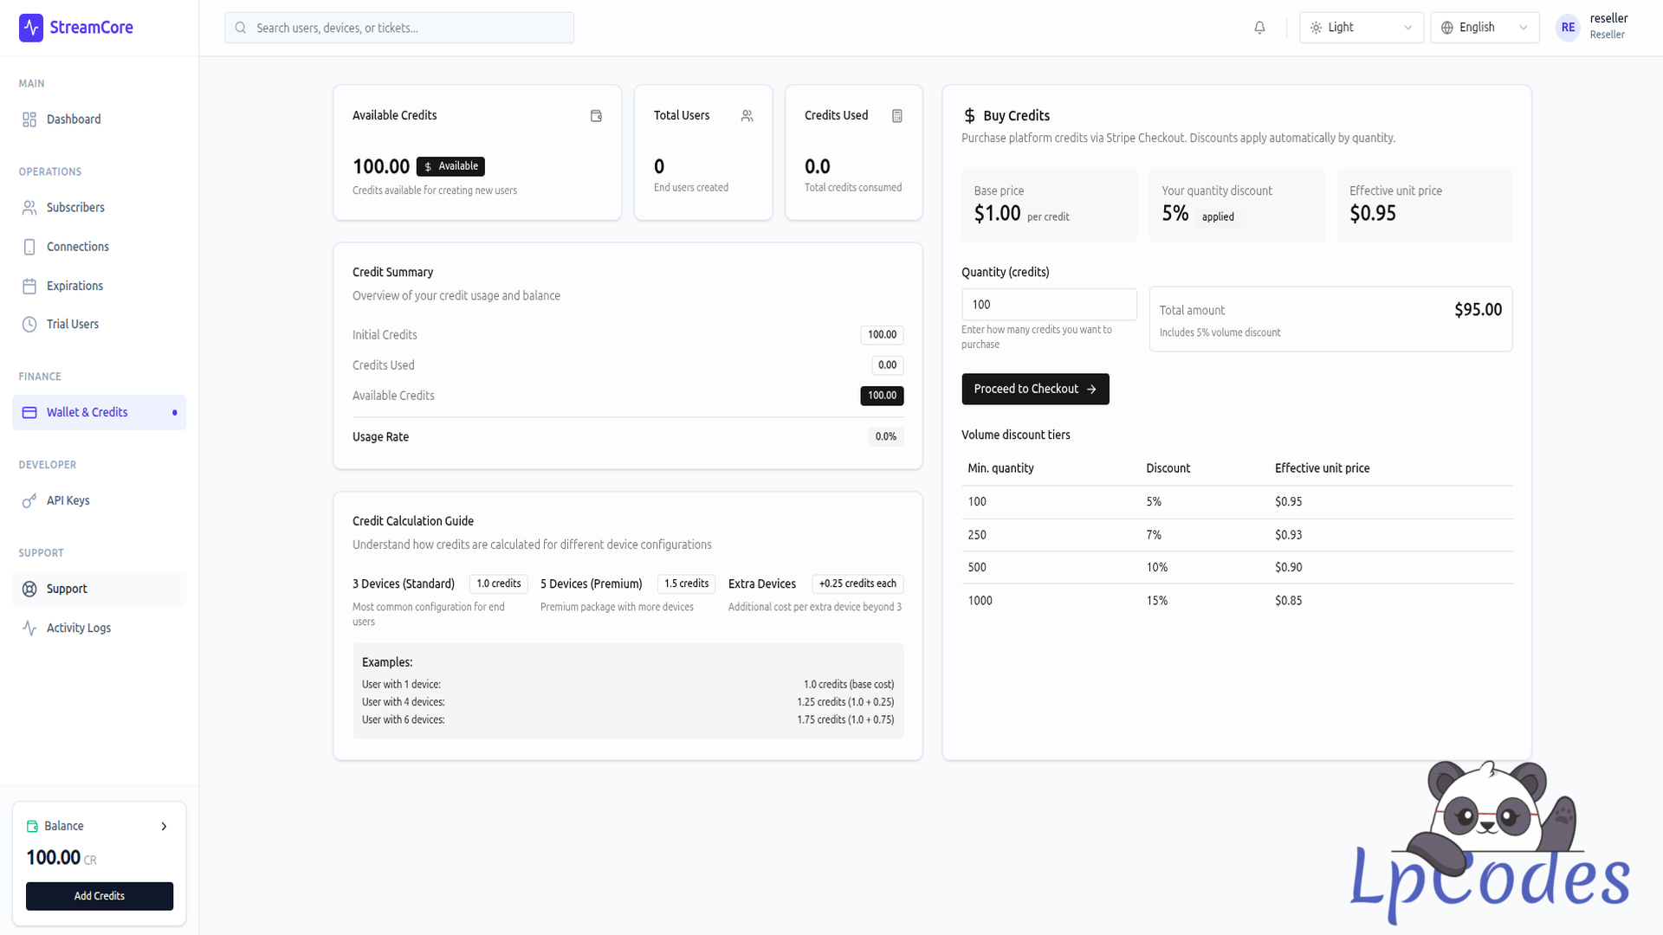Open the Light theme dropdown
The image size is (1663, 935).
pos(1361,28)
